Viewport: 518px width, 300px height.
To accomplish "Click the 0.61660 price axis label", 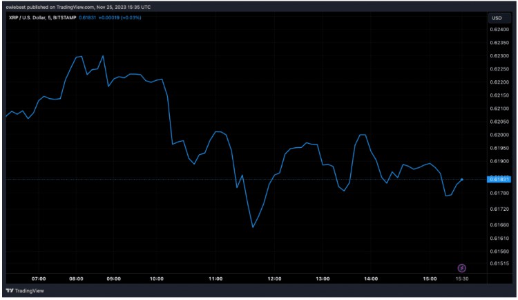I will tap(499, 225).
